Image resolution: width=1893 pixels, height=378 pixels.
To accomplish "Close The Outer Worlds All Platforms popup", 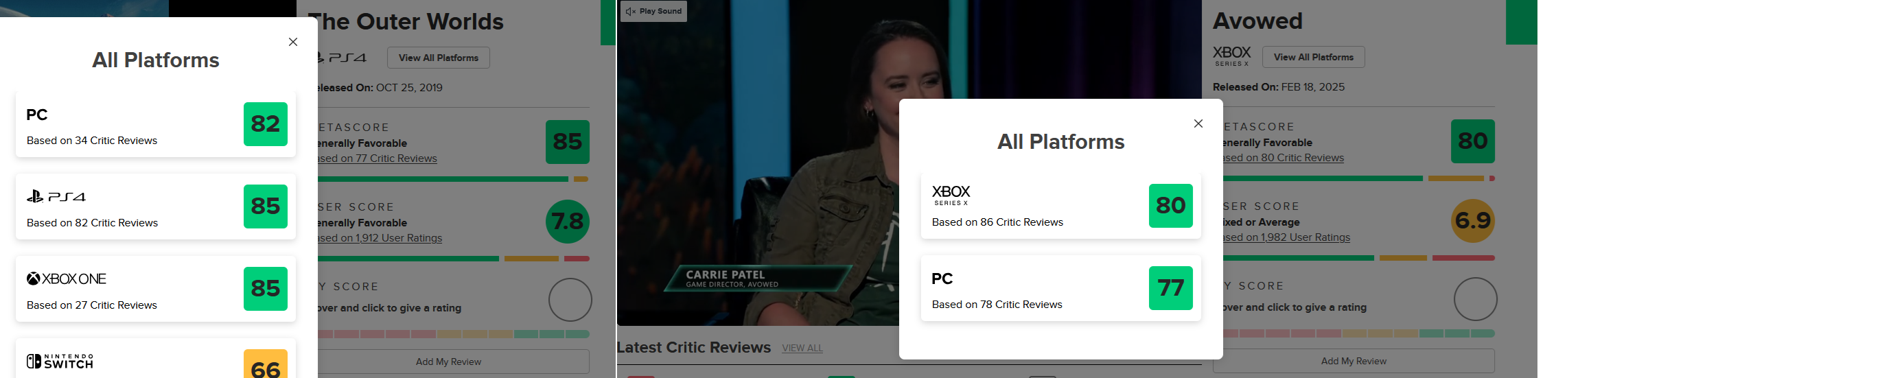I will click(x=293, y=42).
